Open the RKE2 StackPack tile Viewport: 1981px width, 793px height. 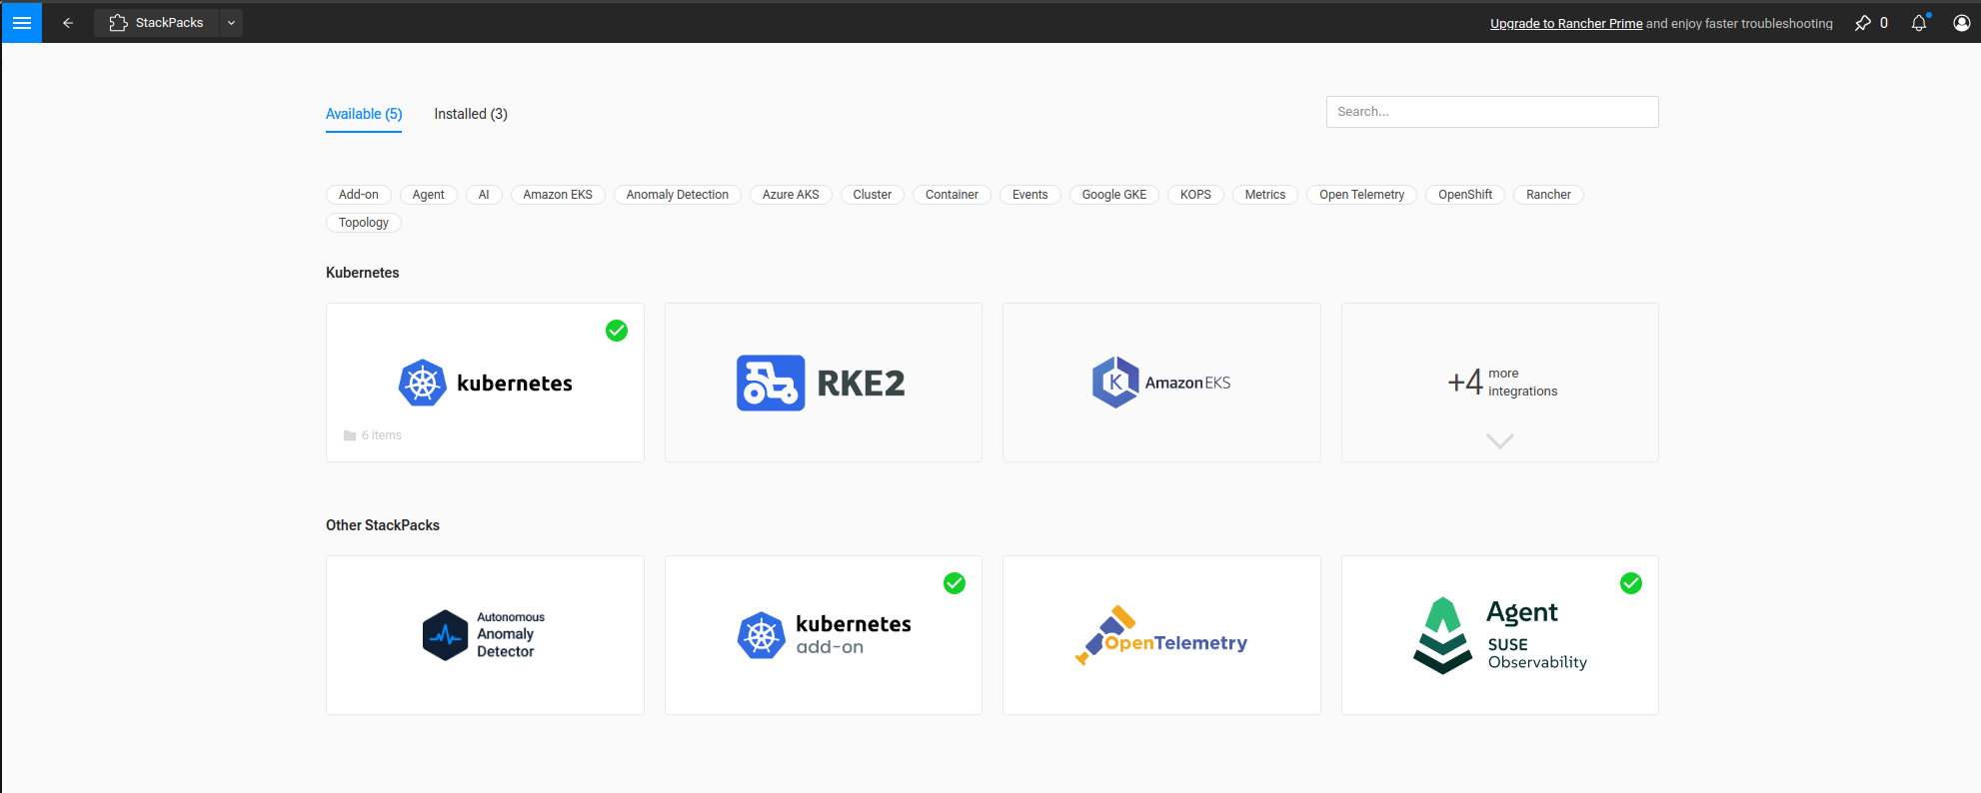click(823, 383)
